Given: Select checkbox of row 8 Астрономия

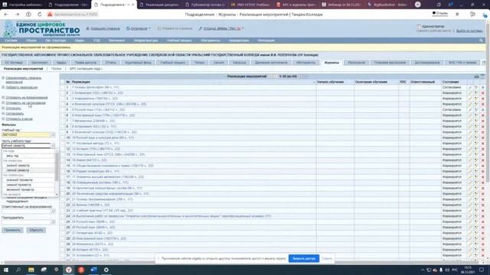Looking at the screenshot, I should (62, 127).
